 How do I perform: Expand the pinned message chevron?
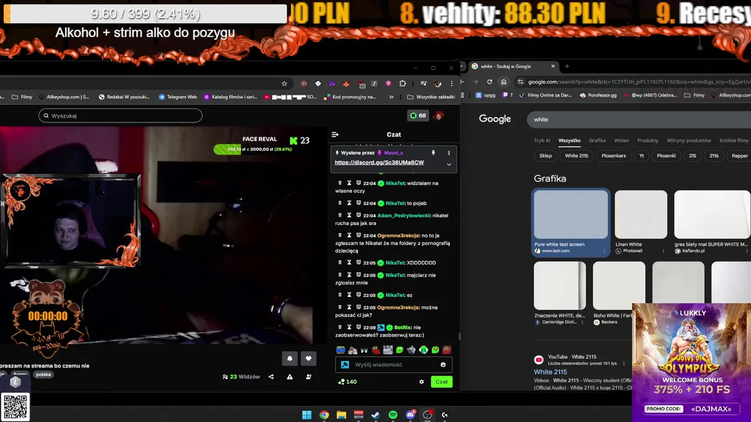(449, 165)
